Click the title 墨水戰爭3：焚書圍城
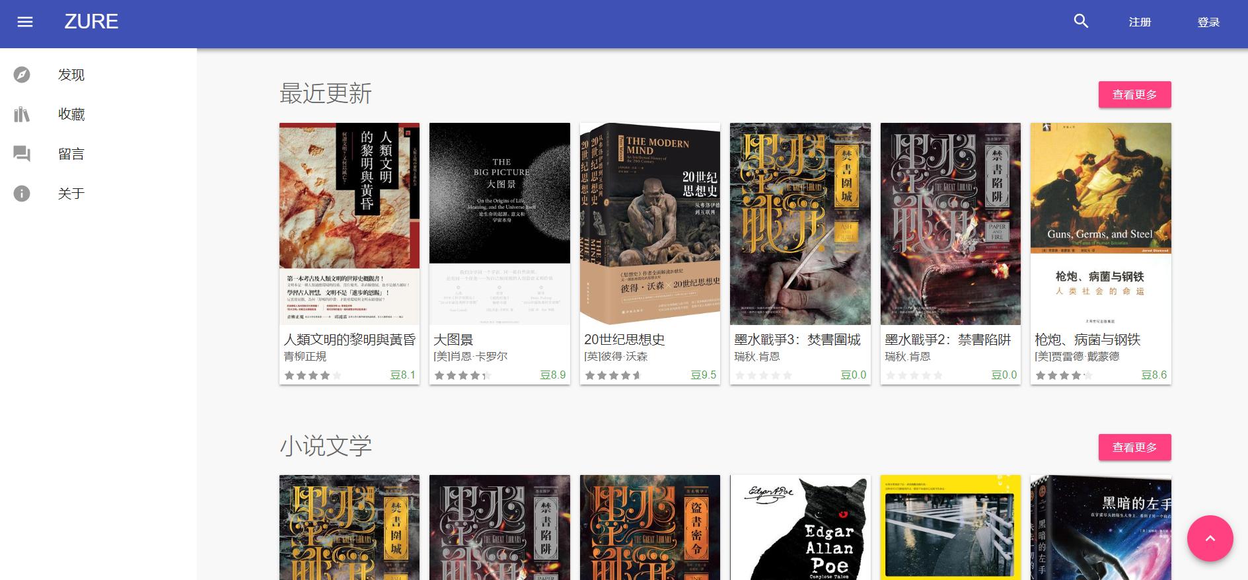 [x=797, y=340]
